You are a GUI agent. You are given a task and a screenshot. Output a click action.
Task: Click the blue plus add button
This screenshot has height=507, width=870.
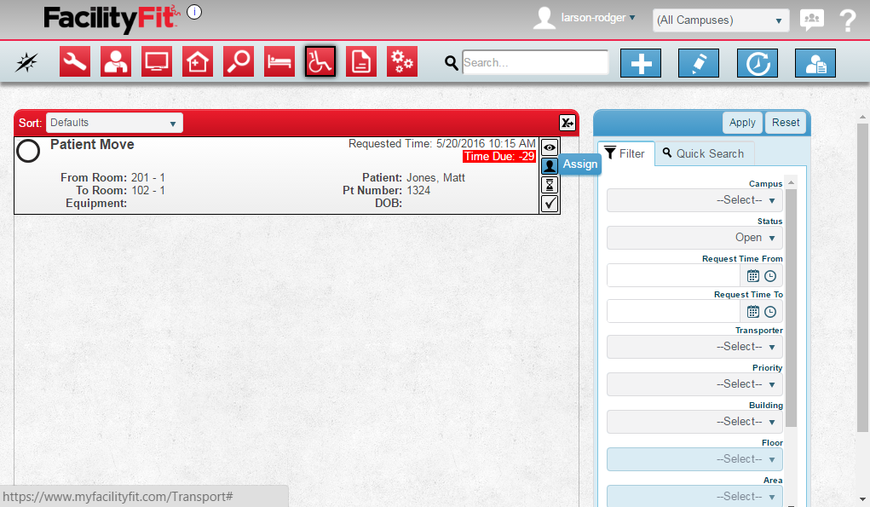pos(641,63)
